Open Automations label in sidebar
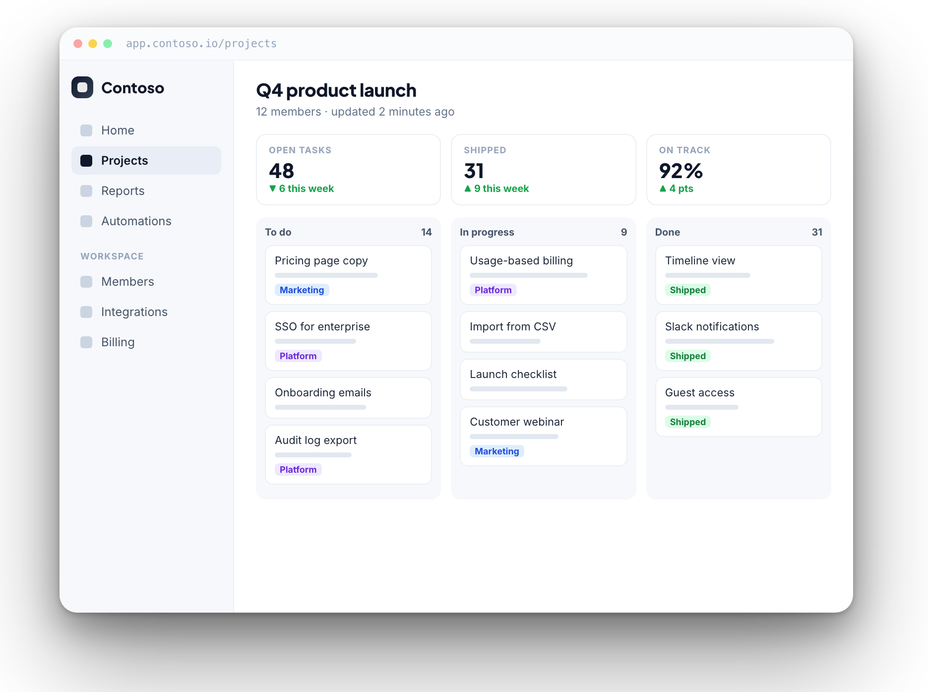Screen dimensions: 928x692 (136, 221)
